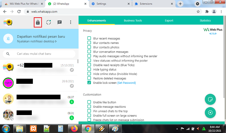Switch to Extensions browser tab
Screen dimensions: 226x133
pos(153,4)
